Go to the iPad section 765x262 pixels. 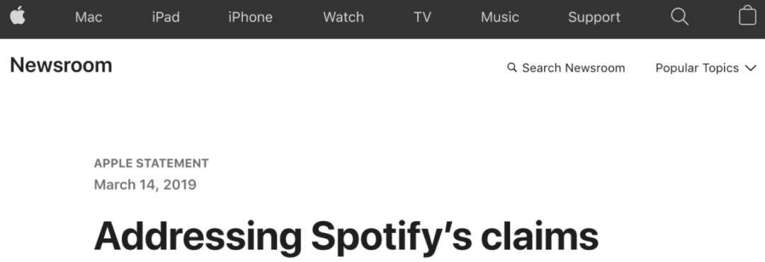click(x=165, y=18)
